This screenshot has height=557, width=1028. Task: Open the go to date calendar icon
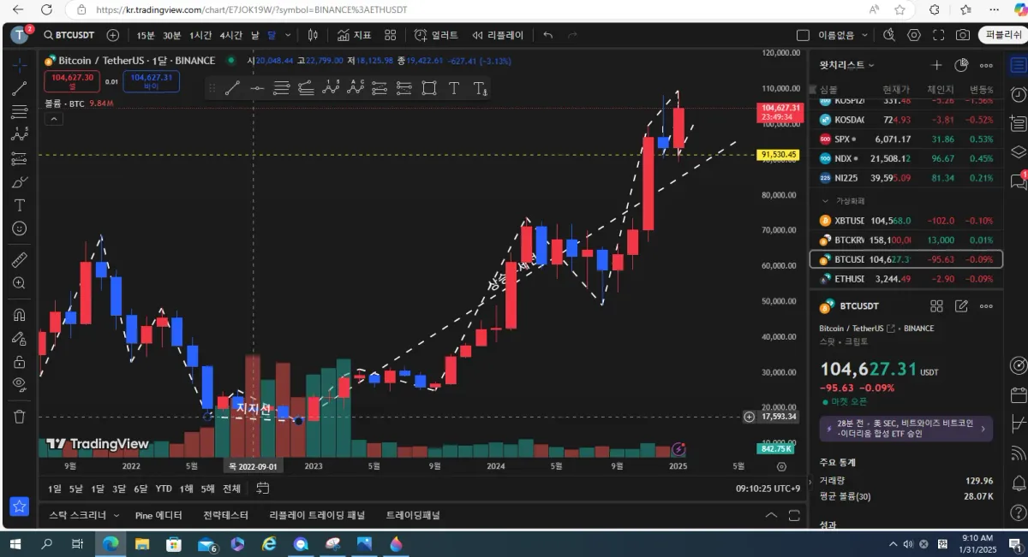263,489
